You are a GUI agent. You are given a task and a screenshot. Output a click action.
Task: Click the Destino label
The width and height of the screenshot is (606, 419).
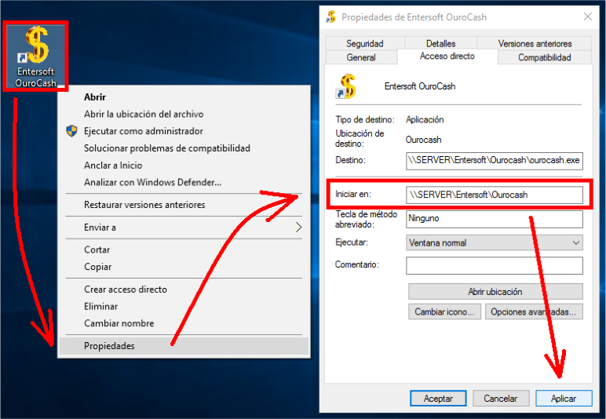tap(350, 160)
